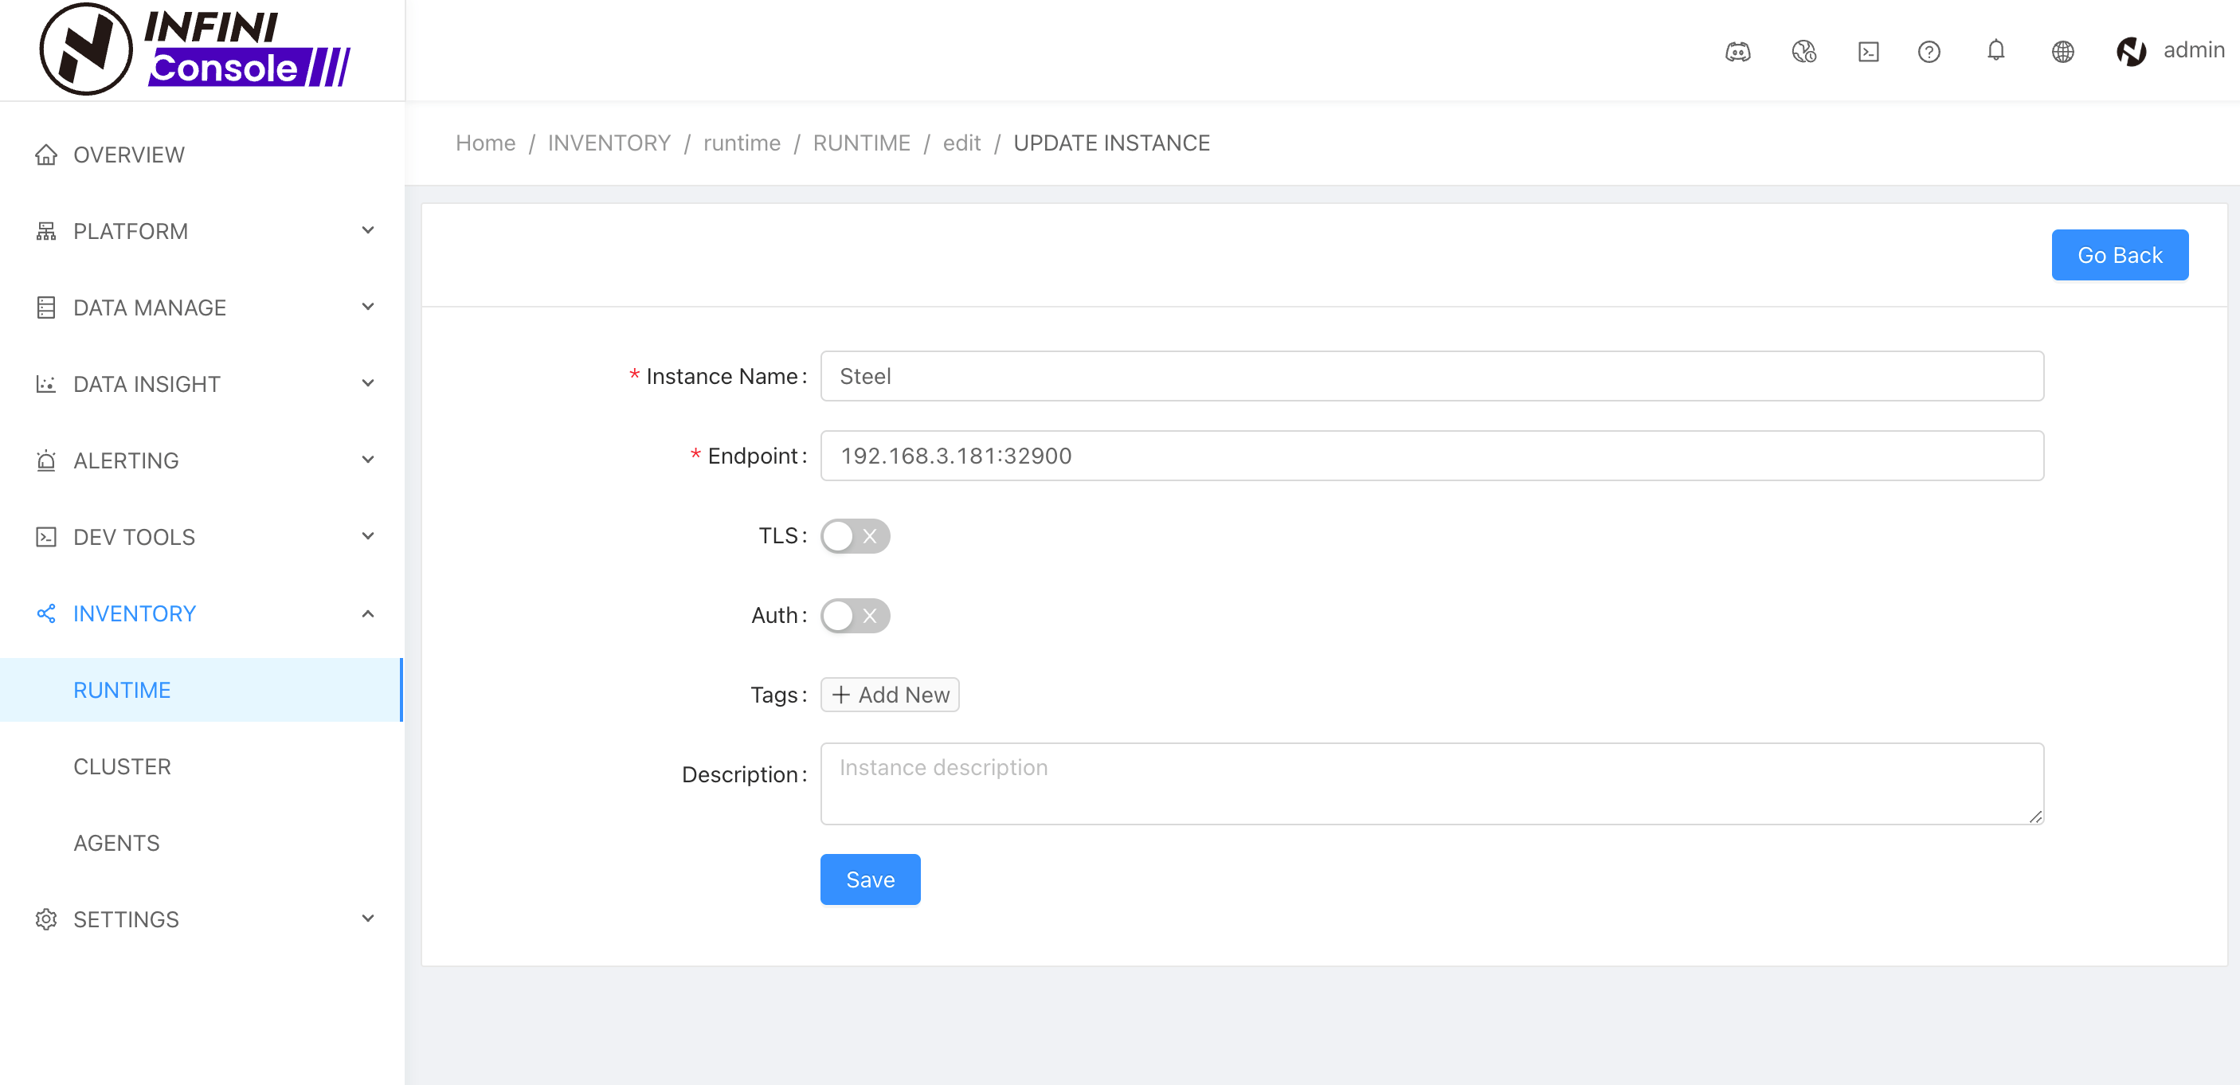Click the globe-clock timezone icon
The width and height of the screenshot is (2240, 1085).
click(1803, 51)
